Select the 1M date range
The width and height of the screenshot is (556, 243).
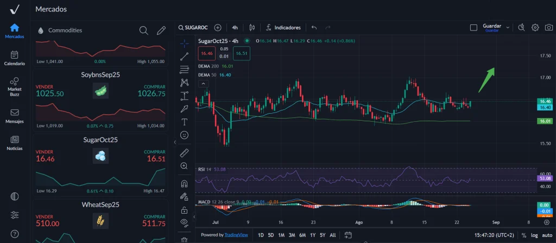[281, 235]
